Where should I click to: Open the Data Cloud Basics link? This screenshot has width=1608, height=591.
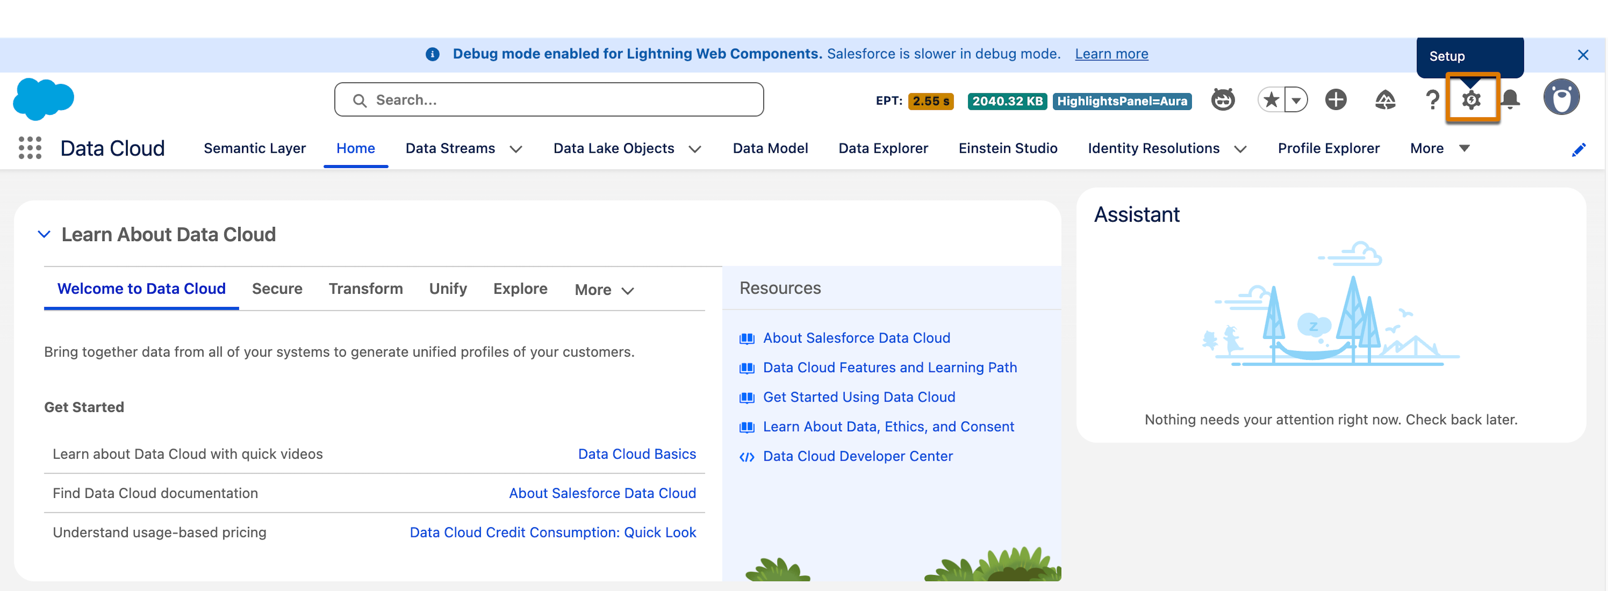(637, 454)
